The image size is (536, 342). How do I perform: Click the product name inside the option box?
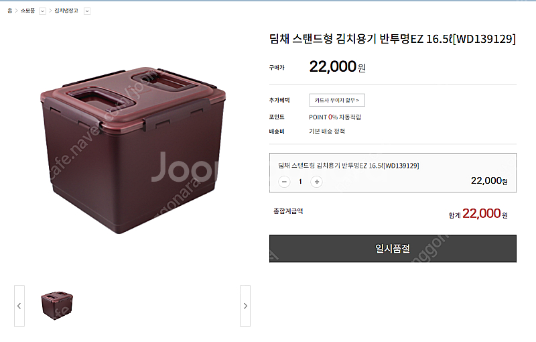point(348,166)
